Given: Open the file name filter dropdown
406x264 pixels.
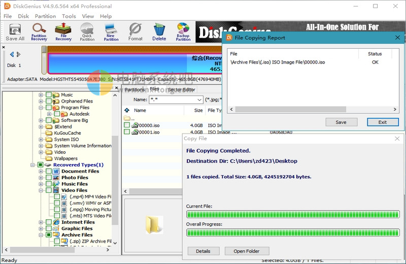Looking at the screenshot, I should coord(199,100).
